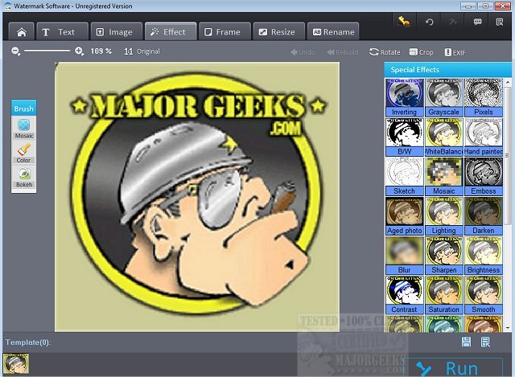Apply the Hand painted effect

(x=484, y=137)
